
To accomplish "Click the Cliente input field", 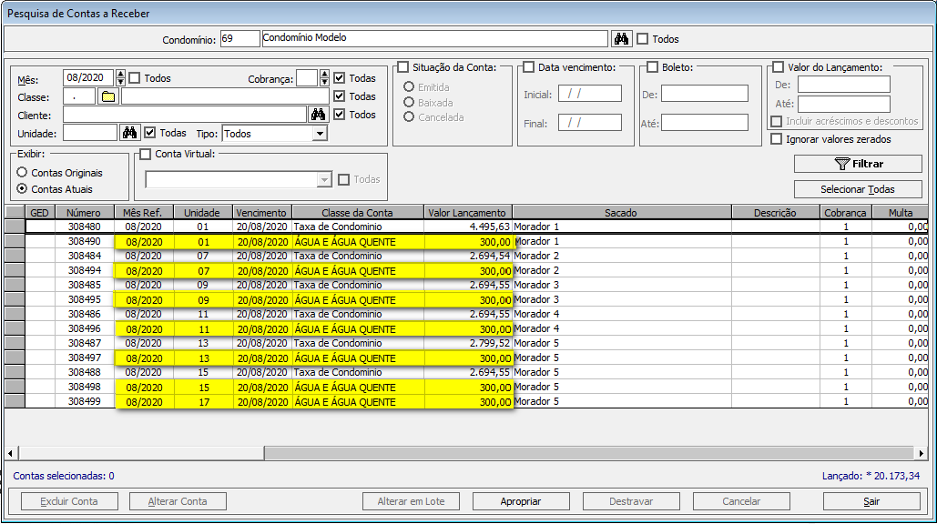I will (x=185, y=114).
